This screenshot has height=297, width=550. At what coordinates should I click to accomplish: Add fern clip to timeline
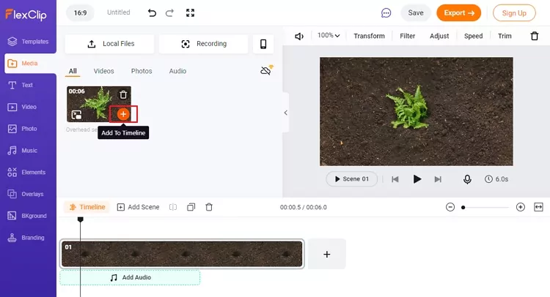pyautogui.click(x=123, y=114)
